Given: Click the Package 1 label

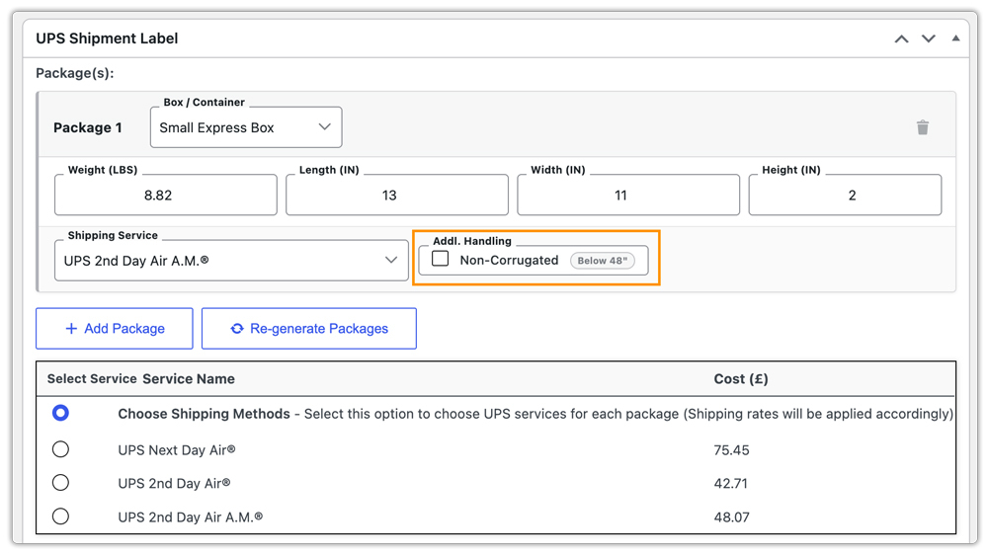Looking at the screenshot, I should coord(88,127).
